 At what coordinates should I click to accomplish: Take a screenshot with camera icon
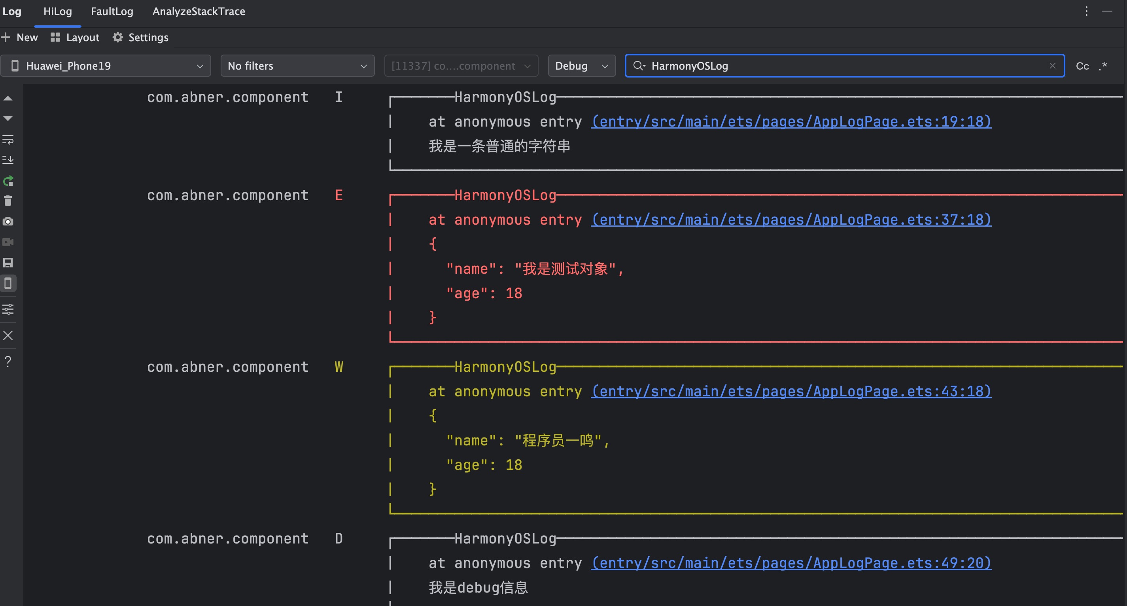coord(8,222)
